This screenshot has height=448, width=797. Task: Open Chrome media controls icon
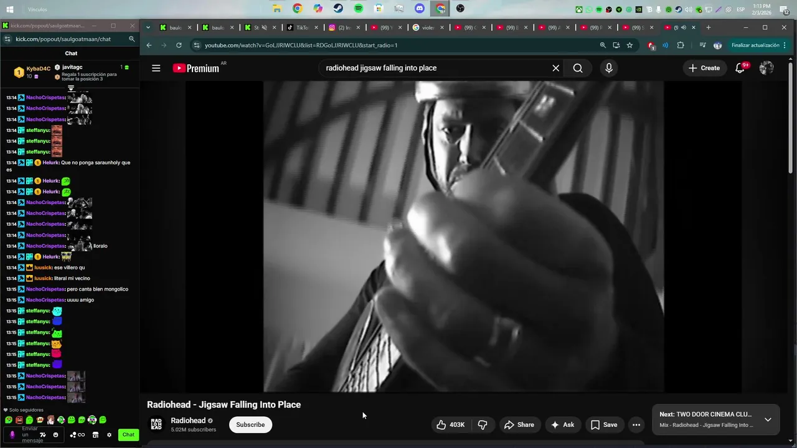point(702,45)
